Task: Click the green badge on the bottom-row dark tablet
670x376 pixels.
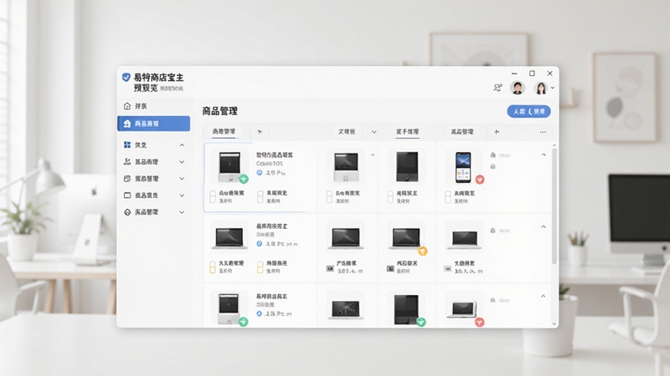Action: tap(421, 322)
